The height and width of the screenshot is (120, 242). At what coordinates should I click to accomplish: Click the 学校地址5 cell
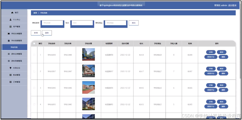point(157,105)
